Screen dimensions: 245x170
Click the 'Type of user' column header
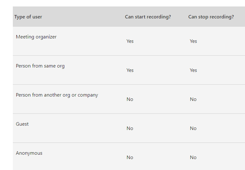tap(28, 17)
